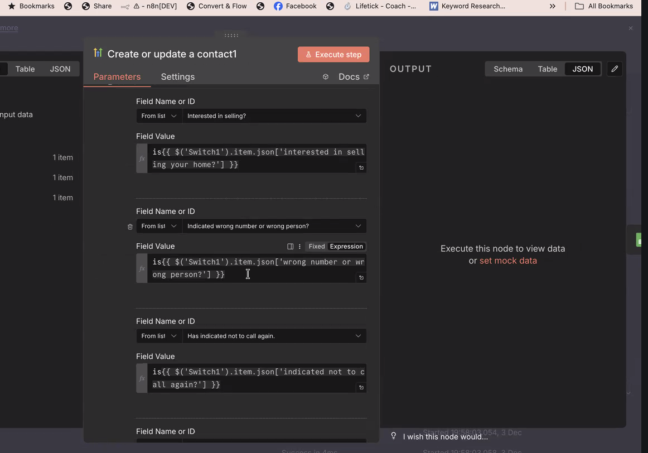Image resolution: width=648 pixels, height=453 pixels.
Task: Click the pencil edit icon in the Output header
Action: [615, 69]
